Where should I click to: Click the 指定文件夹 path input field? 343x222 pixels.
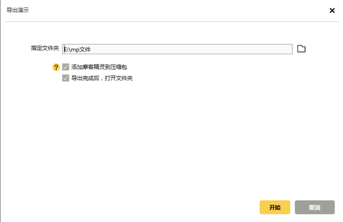[177, 49]
